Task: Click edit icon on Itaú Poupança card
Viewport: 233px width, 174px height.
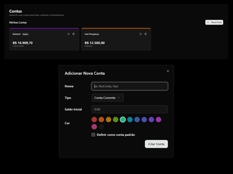Action: pos(141,34)
